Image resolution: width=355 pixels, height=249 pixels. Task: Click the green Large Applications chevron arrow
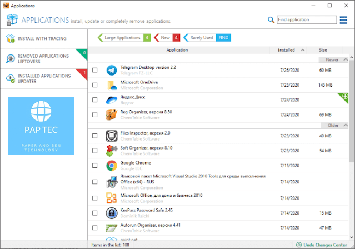(x=101, y=38)
